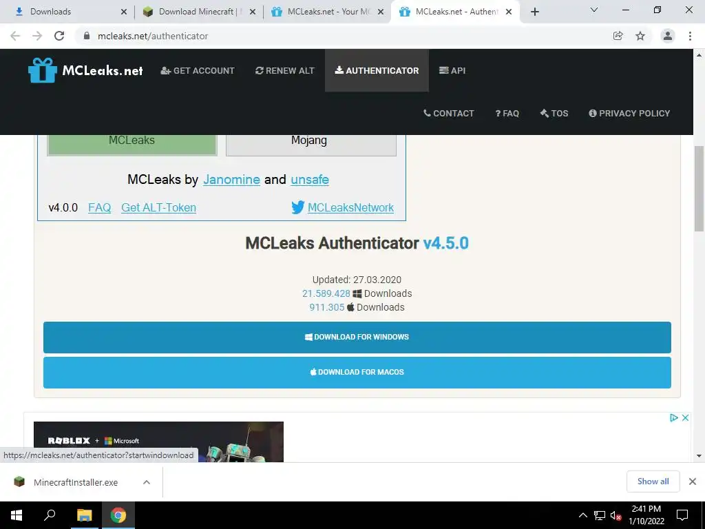Open the PRIVACY POLICY page
Screen dimensions: 705x529
coord(629,114)
